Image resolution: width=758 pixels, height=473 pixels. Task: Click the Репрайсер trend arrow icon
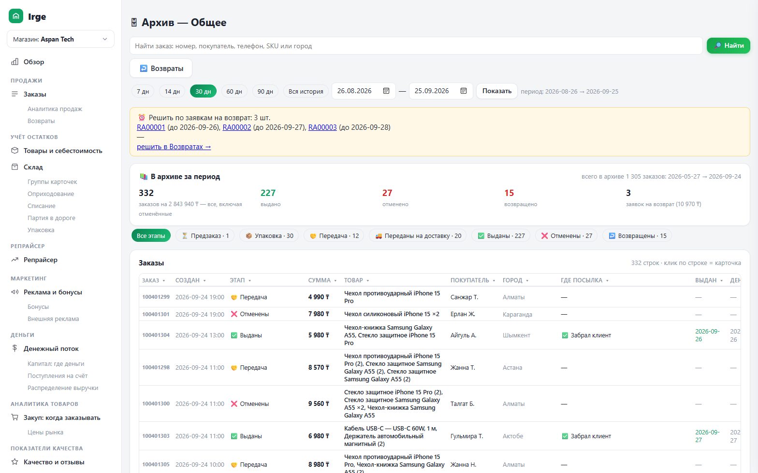[x=15, y=260]
